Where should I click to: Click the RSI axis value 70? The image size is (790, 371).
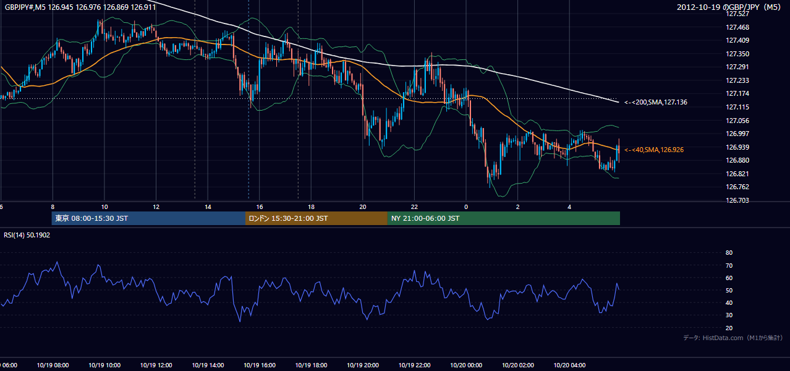[729, 265]
